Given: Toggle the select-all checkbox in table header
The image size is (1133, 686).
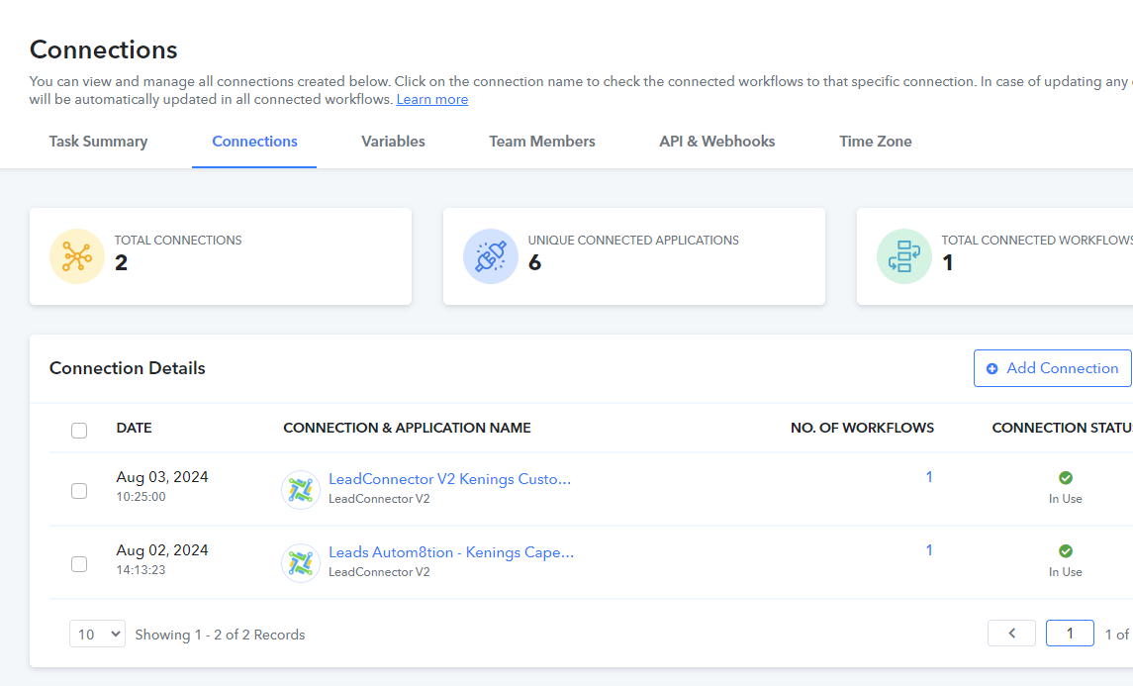Looking at the screenshot, I should (x=79, y=430).
